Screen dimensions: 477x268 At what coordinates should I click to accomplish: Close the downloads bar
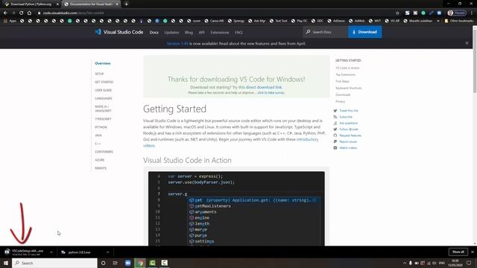coord(473,252)
